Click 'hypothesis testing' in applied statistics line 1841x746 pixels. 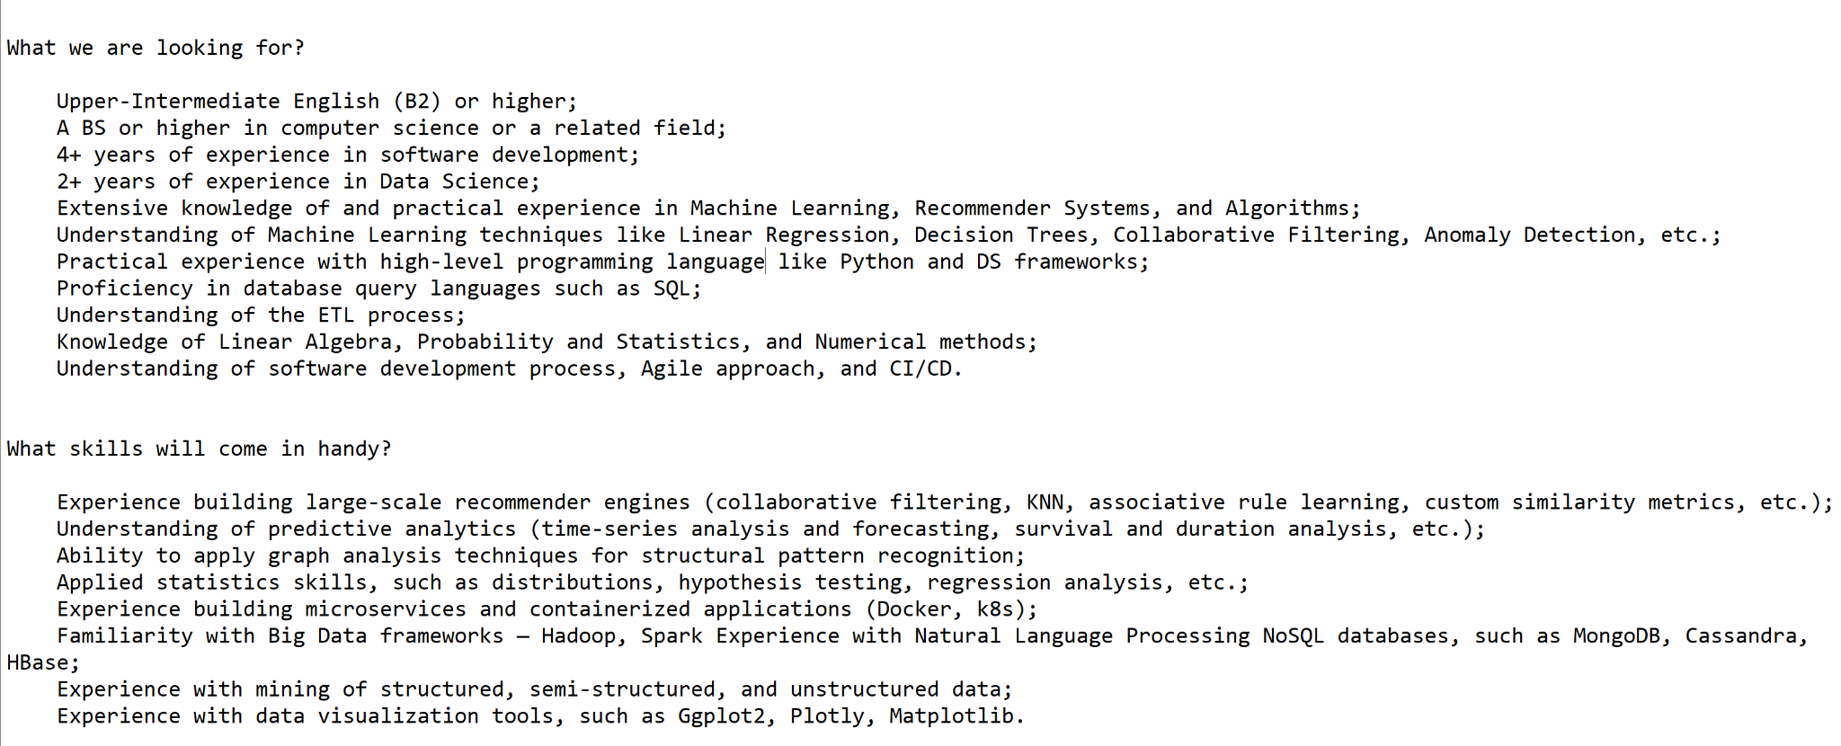tap(789, 582)
